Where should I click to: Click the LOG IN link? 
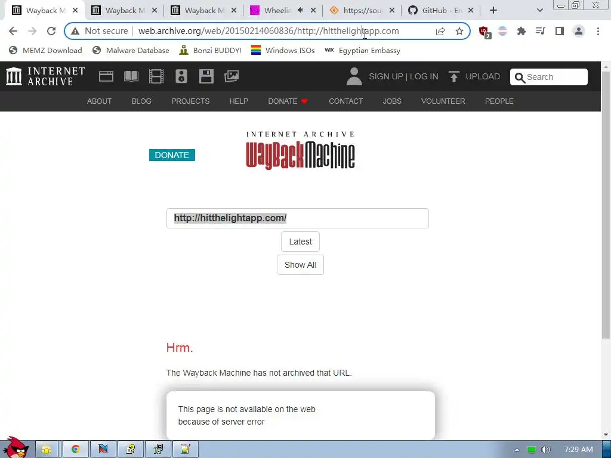point(424,76)
